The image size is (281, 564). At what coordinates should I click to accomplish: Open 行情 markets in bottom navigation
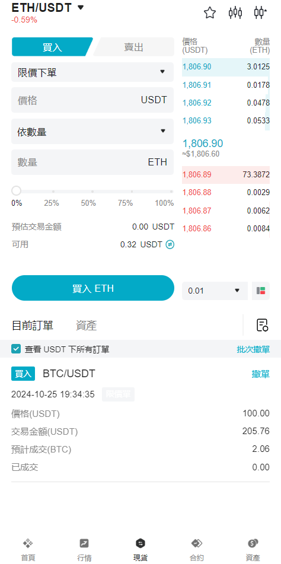tap(84, 550)
